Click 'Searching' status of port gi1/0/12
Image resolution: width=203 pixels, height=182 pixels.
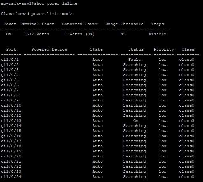(135, 115)
